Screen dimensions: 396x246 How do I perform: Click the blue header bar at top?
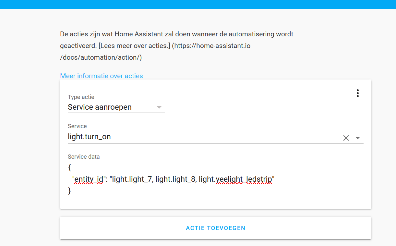(x=198, y=4)
